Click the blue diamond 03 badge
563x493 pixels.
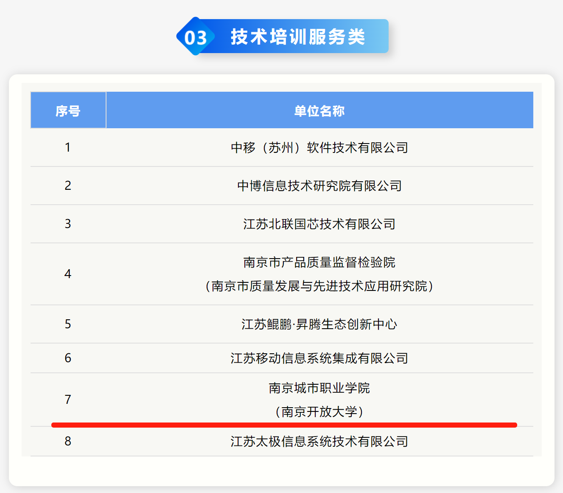(196, 37)
